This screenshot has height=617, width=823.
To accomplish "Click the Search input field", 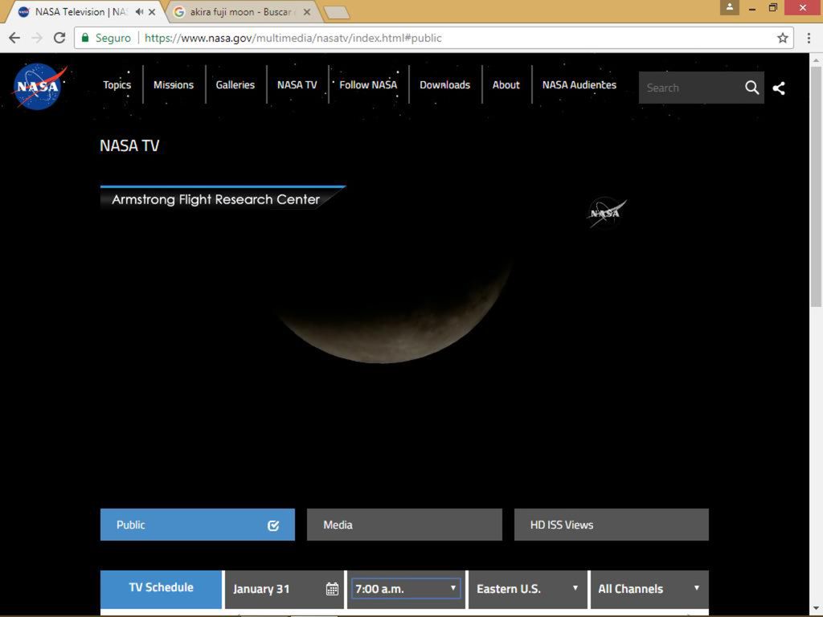I will coord(690,88).
